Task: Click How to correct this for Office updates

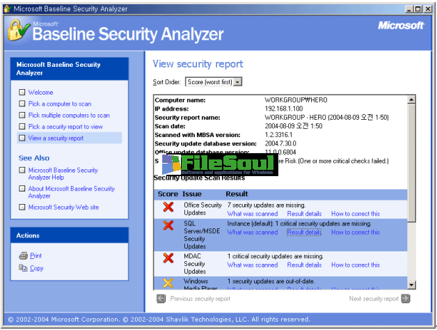Action: click(x=355, y=214)
